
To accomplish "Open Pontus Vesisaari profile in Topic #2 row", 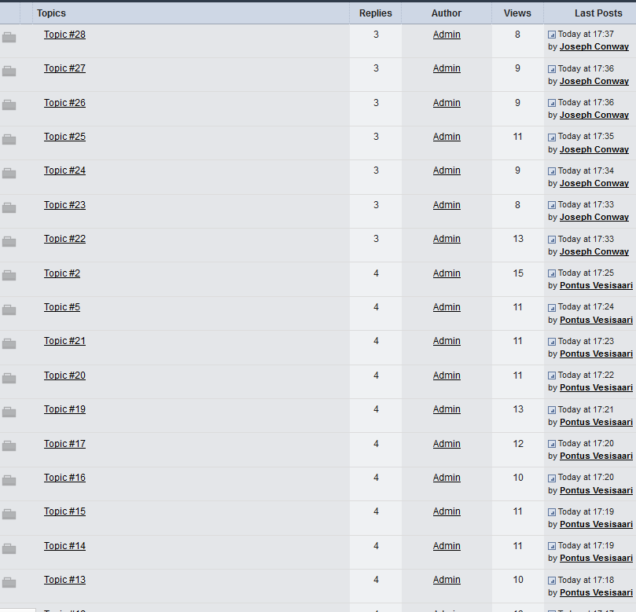I will (x=596, y=286).
